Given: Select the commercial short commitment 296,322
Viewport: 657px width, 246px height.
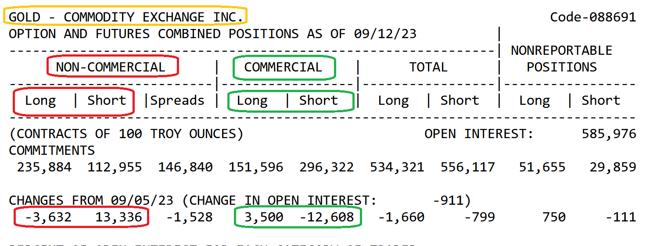Looking at the screenshot, I should 327,167.
